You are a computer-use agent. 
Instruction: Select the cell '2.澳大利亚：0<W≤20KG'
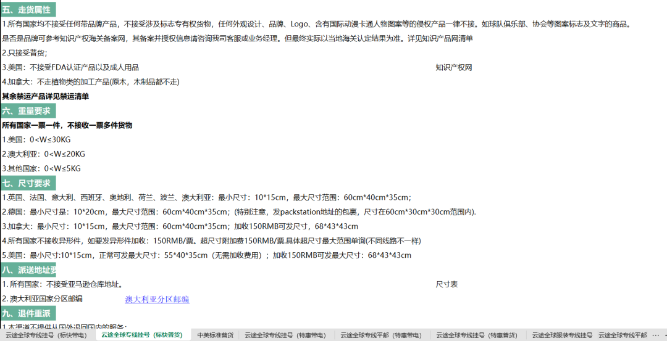pos(43,154)
